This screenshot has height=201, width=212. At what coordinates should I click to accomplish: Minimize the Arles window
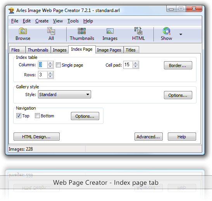171,9
